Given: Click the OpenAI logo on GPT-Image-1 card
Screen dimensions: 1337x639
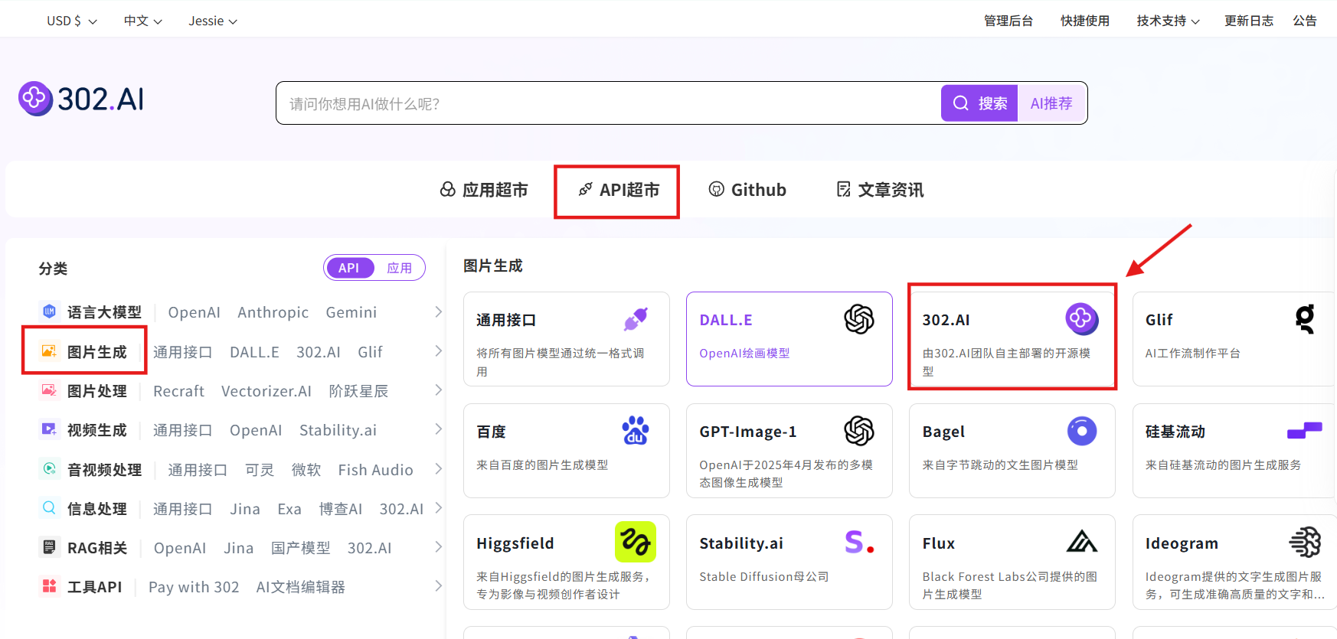Looking at the screenshot, I should pos(859,431).
